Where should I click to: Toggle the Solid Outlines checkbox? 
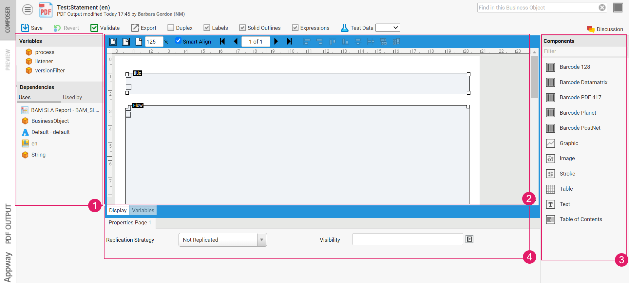(x=242, y=28)
